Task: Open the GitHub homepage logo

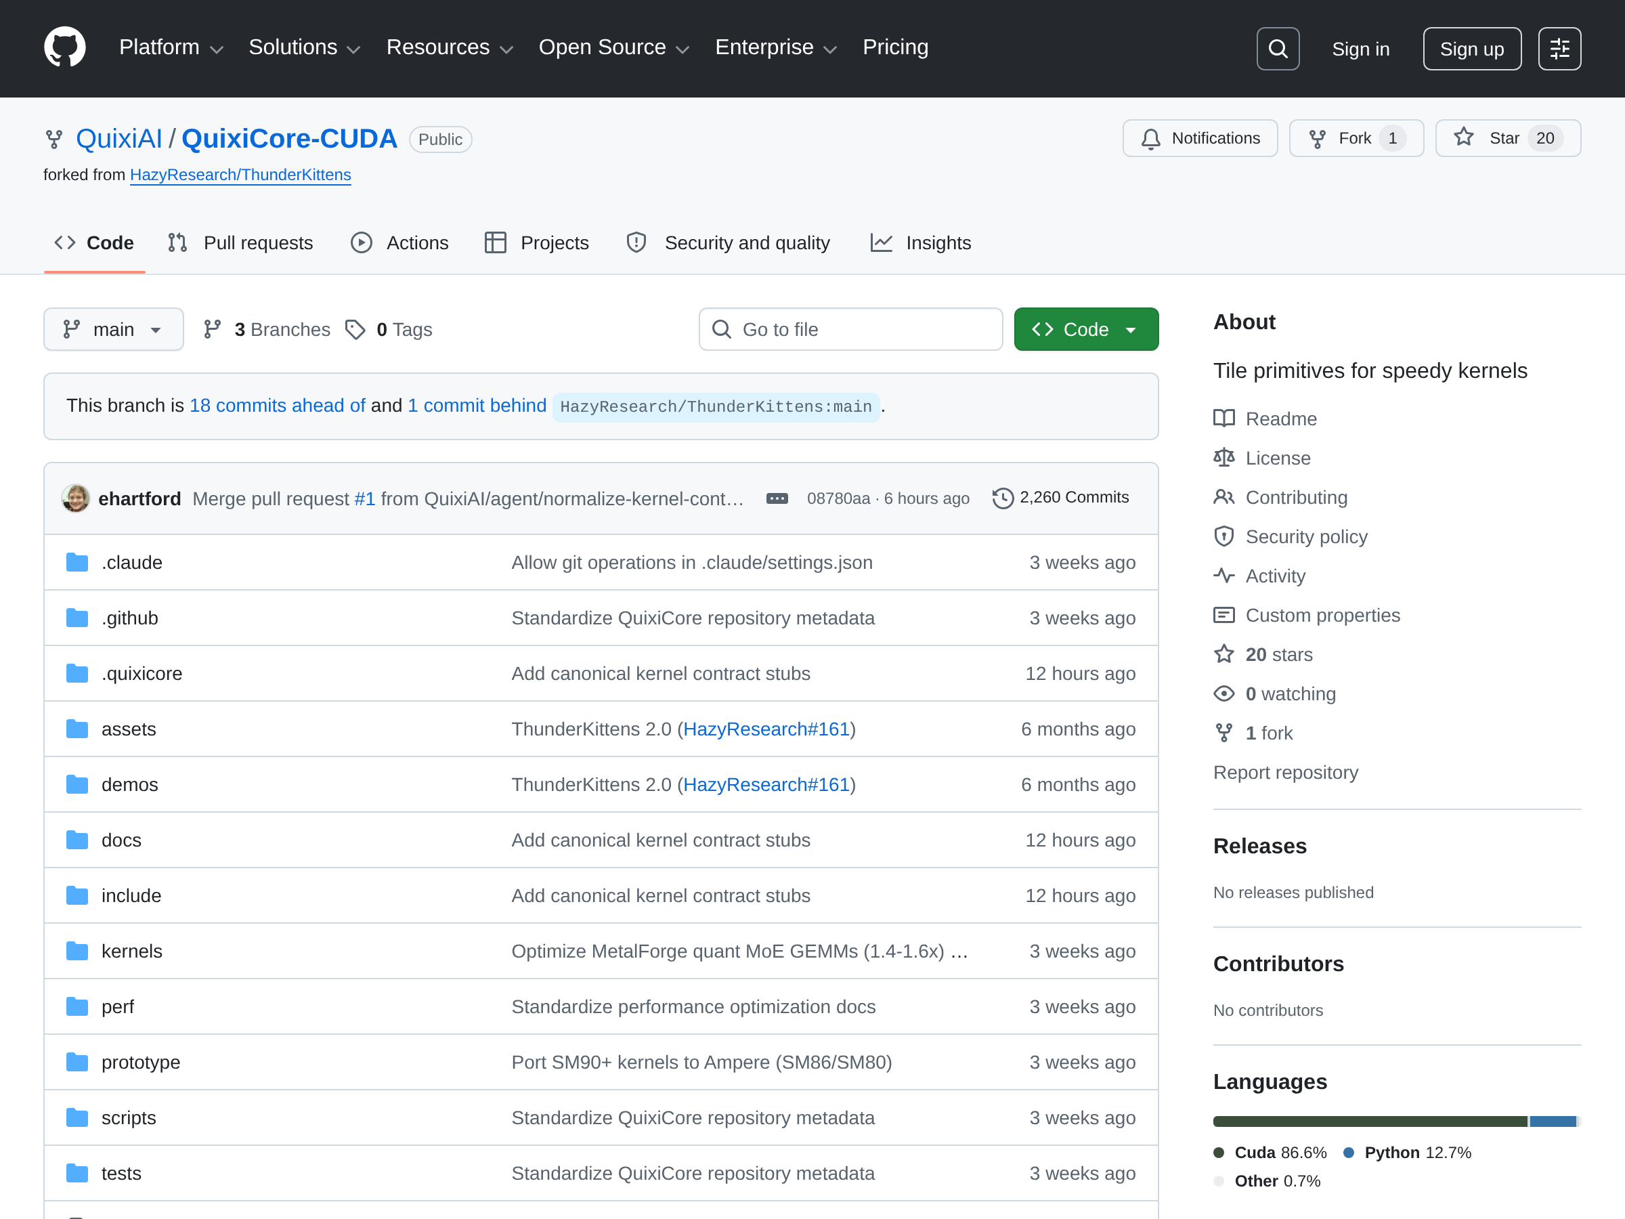Action: coord(64,48)
